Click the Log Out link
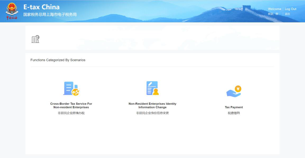Viewport: 305px width, 158px height. (290, 9)
